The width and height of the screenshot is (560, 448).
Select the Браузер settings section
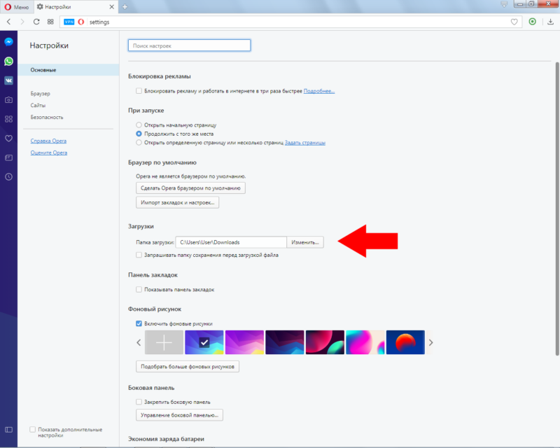(x=41, y=94)
